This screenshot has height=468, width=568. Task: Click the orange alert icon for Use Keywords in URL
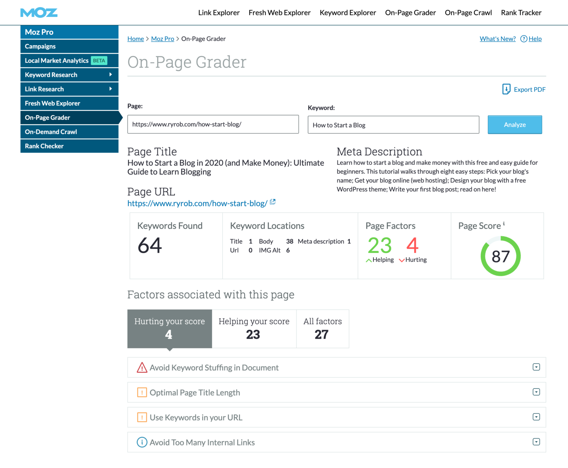142,417
